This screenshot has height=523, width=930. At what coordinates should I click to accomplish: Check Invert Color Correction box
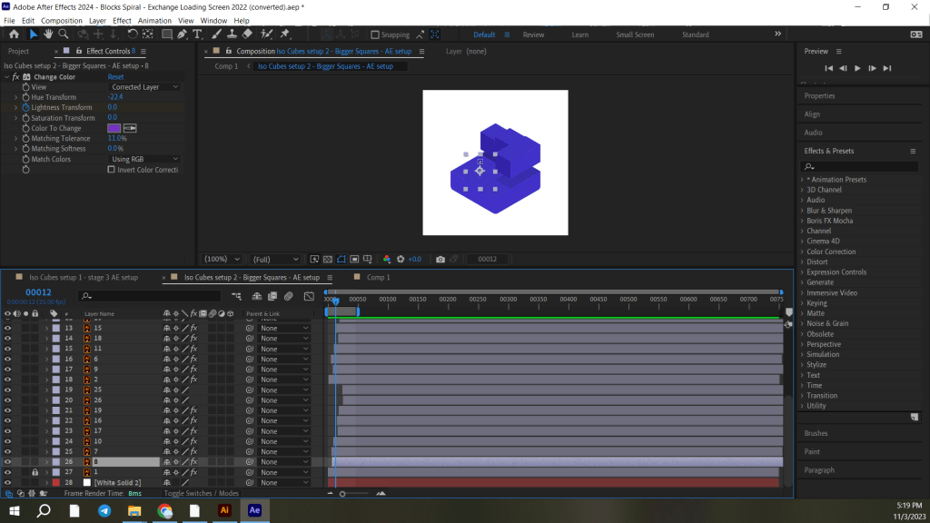112,170
